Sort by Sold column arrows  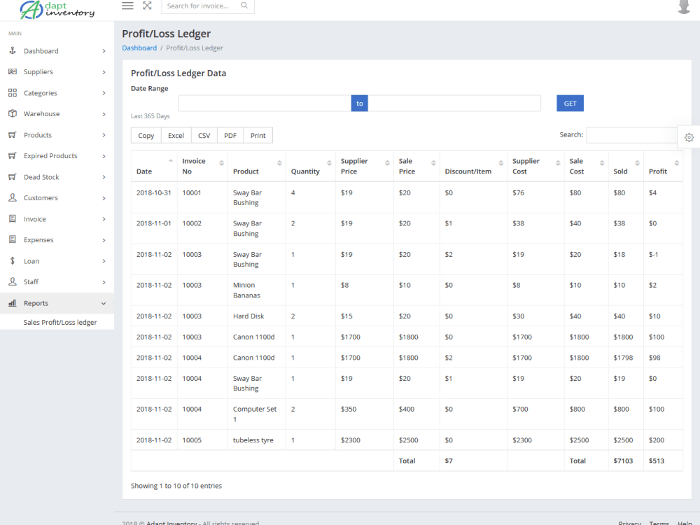click(637, 163)
